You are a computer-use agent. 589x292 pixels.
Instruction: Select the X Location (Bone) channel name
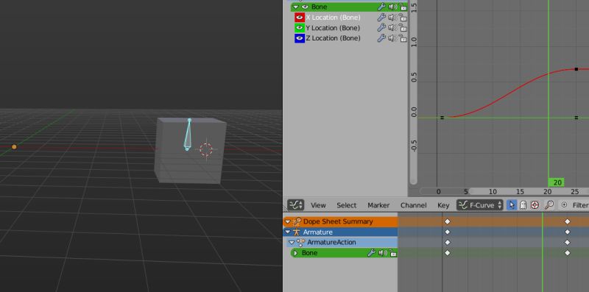click(x=333, y=17)
